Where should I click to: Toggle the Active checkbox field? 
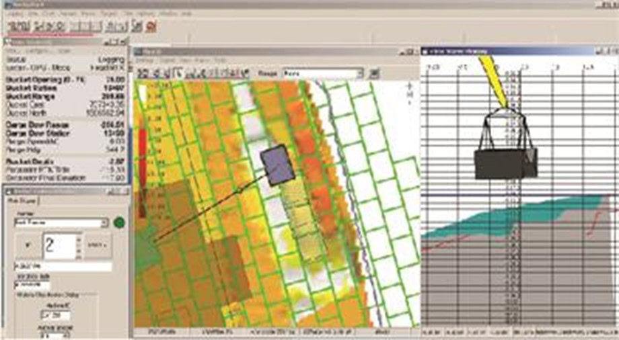[x=55, y=316]
